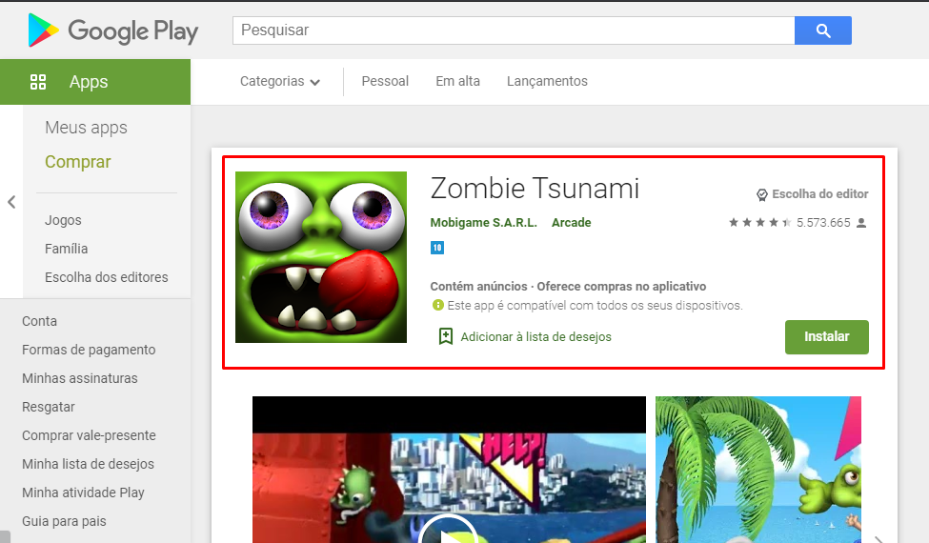Open the Resgatar link
Screen dimensions: 929x543
coord(49,407)
